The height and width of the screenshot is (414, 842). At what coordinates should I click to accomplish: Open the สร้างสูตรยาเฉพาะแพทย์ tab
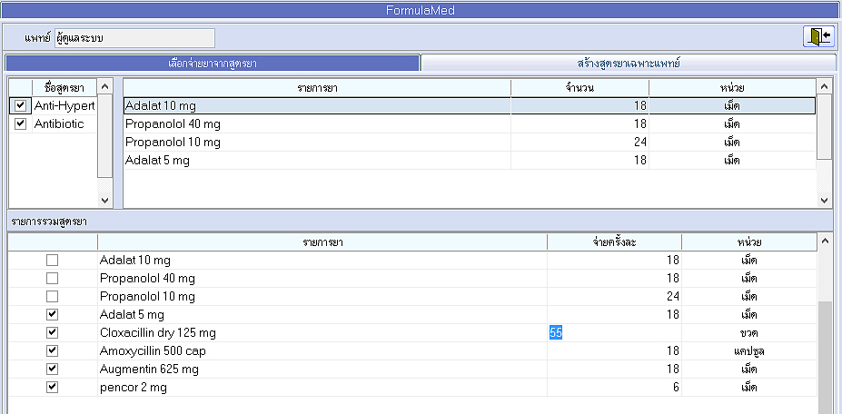click(629, 63)
